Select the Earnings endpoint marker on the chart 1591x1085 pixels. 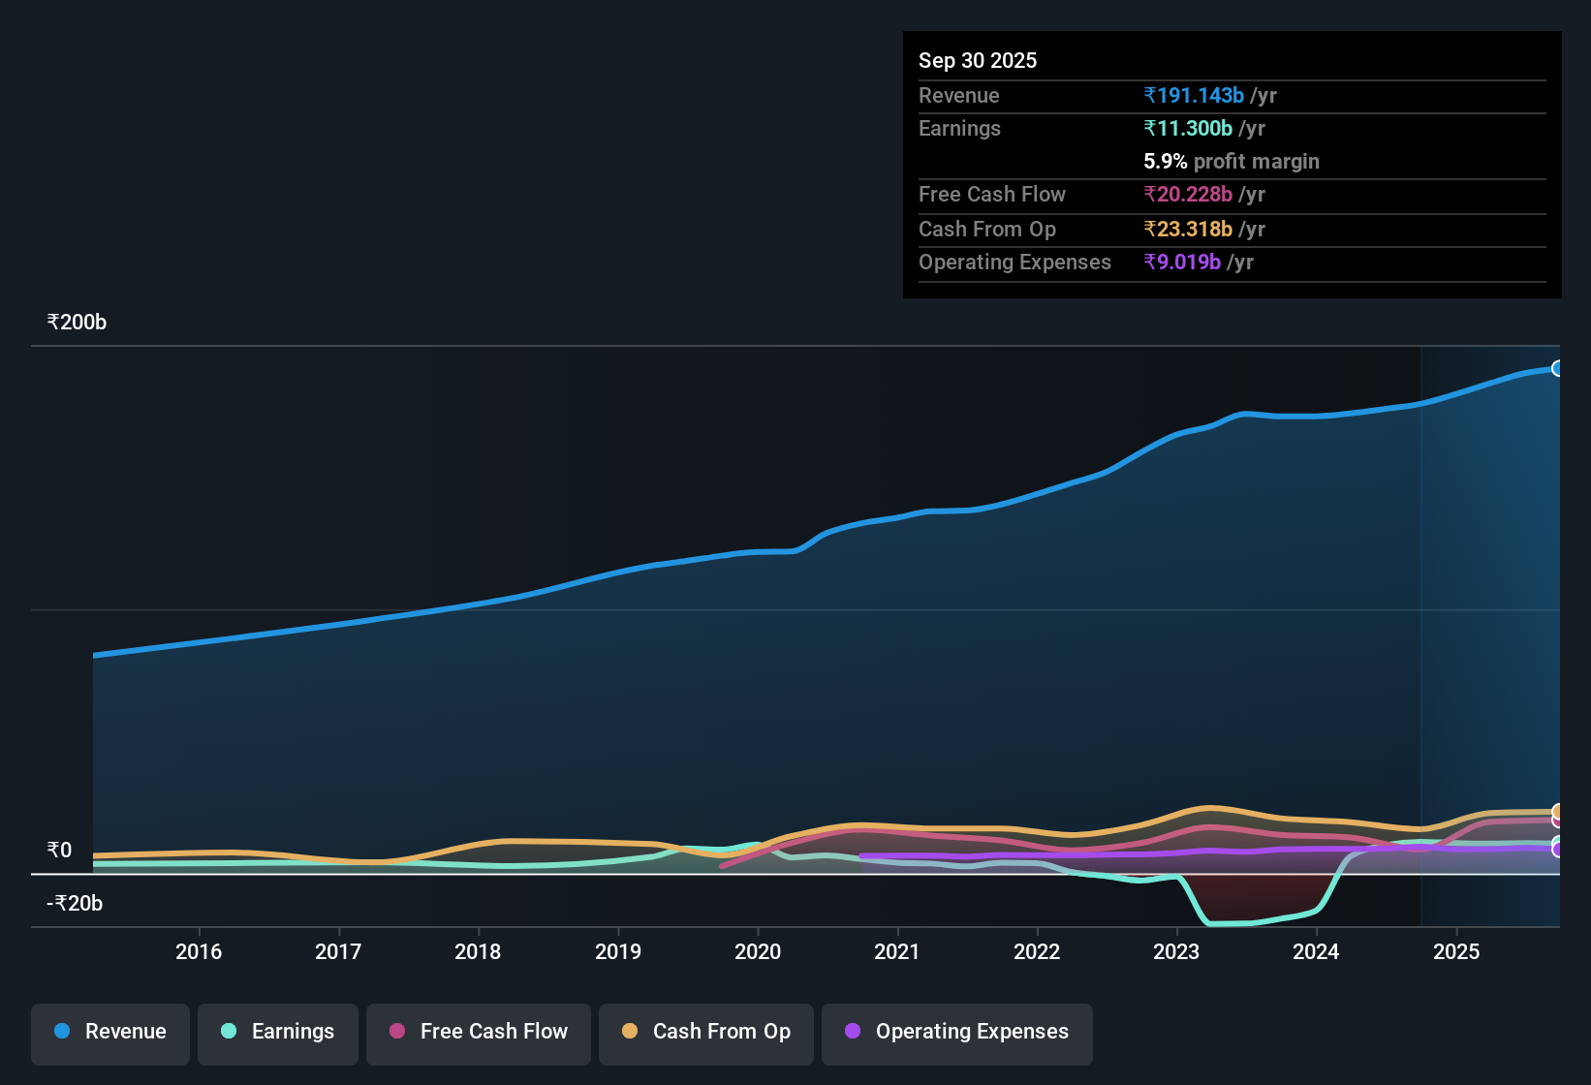point(1557,840)
